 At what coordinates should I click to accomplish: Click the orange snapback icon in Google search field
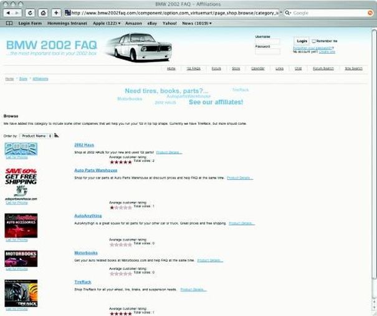[370, 13]
